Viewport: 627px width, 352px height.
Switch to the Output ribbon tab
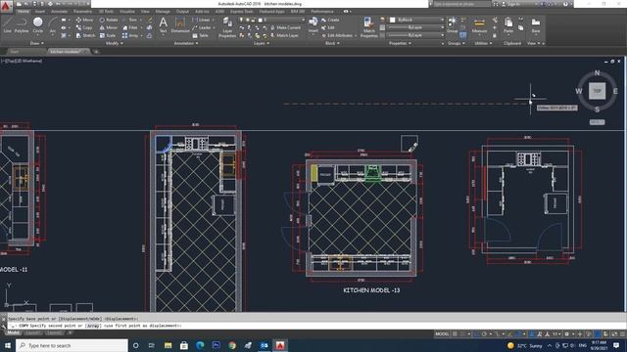coord(182,12)
